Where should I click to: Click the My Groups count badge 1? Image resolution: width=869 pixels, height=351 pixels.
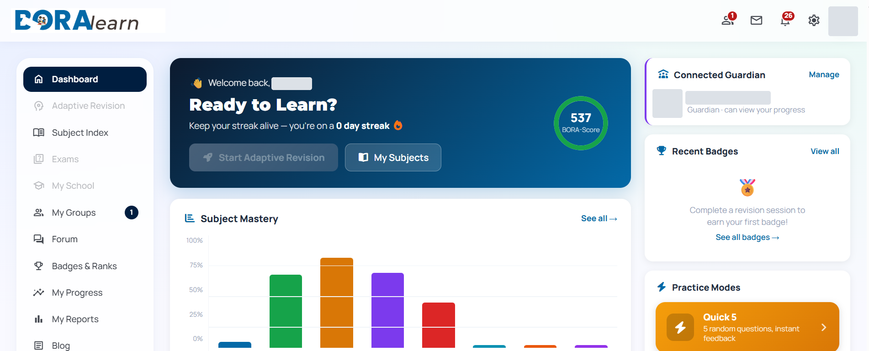(132, 213)
